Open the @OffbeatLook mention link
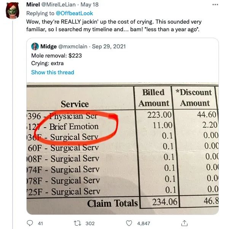Viewport: 225px width, 229px height. coord(74,13)
